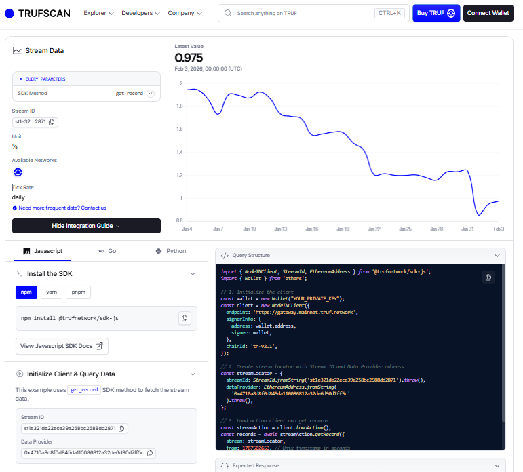Click the Jan 16 x-axis label
The image size is (523, 472).
(x=312, y=229)
